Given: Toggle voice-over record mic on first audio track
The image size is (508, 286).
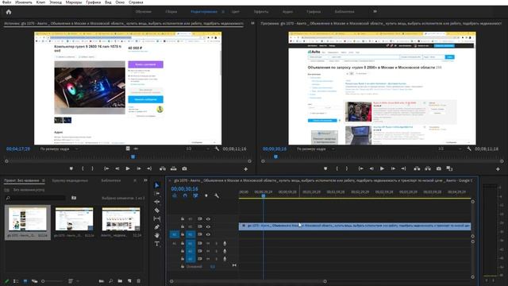Looking at the screenshot, I should [225, 243].
